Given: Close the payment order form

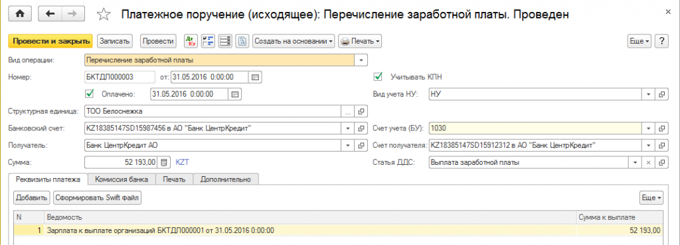Looking at the screenshot, I should point(667,12).
